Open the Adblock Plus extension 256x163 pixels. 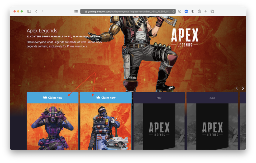click(x=186, y=11)
